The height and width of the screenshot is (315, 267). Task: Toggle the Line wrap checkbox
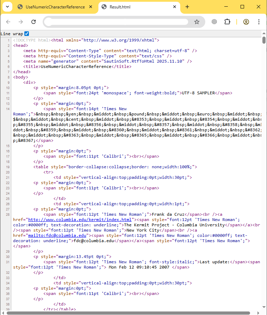[26, 33]
